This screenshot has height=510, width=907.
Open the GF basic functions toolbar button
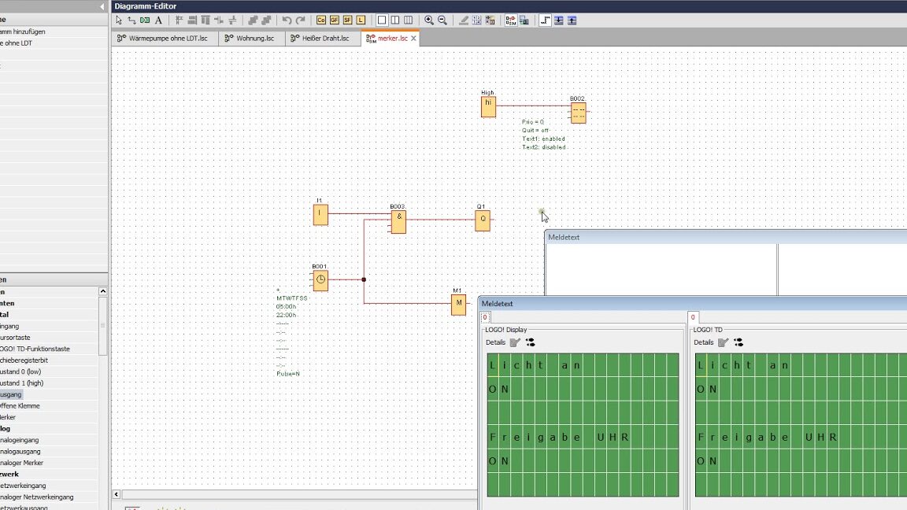334,20
